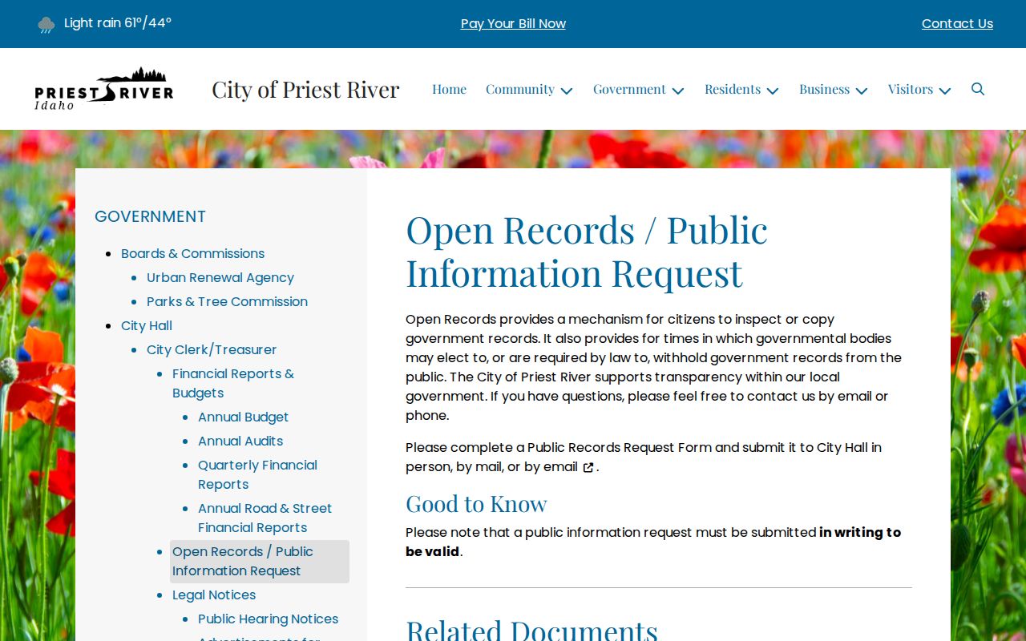Select Annual Budget in sidebar
Image resolution: width=1026 pixels, height=641 pixels.
(x=243, y=417)
